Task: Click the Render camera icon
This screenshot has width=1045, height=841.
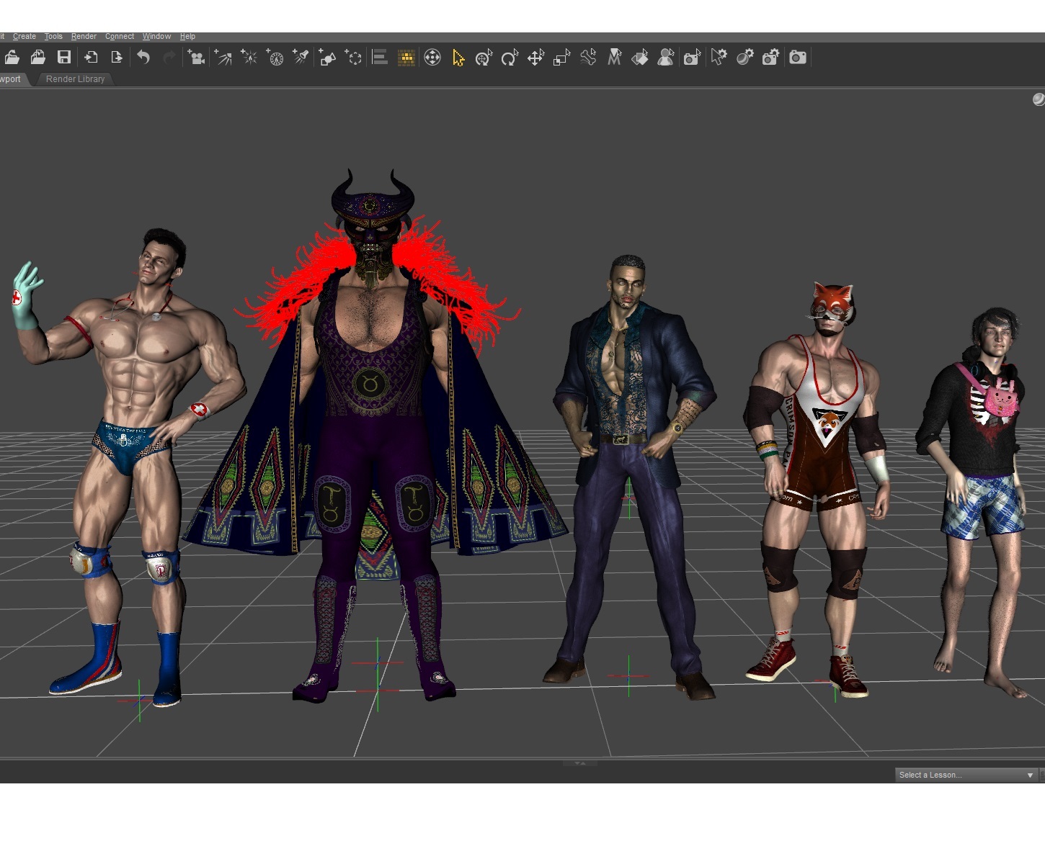Action: pyautogui.click(x=797, y=58)
